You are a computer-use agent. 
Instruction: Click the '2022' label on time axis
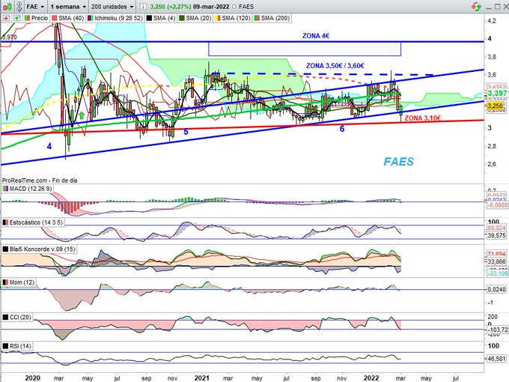(x=371, y=378)
